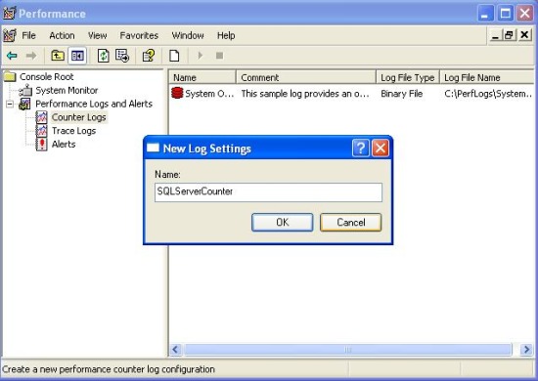Click the Performance Logs and Alerts icon
Image resolution: width=538 pixels, height=381 pixels.
pyautogui.click(x=24, y=104)
